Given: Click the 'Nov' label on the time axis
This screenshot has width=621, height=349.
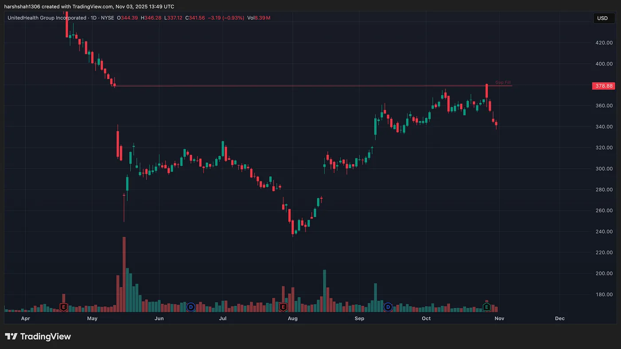Looking at the screenshot, I should click(499, 318).
